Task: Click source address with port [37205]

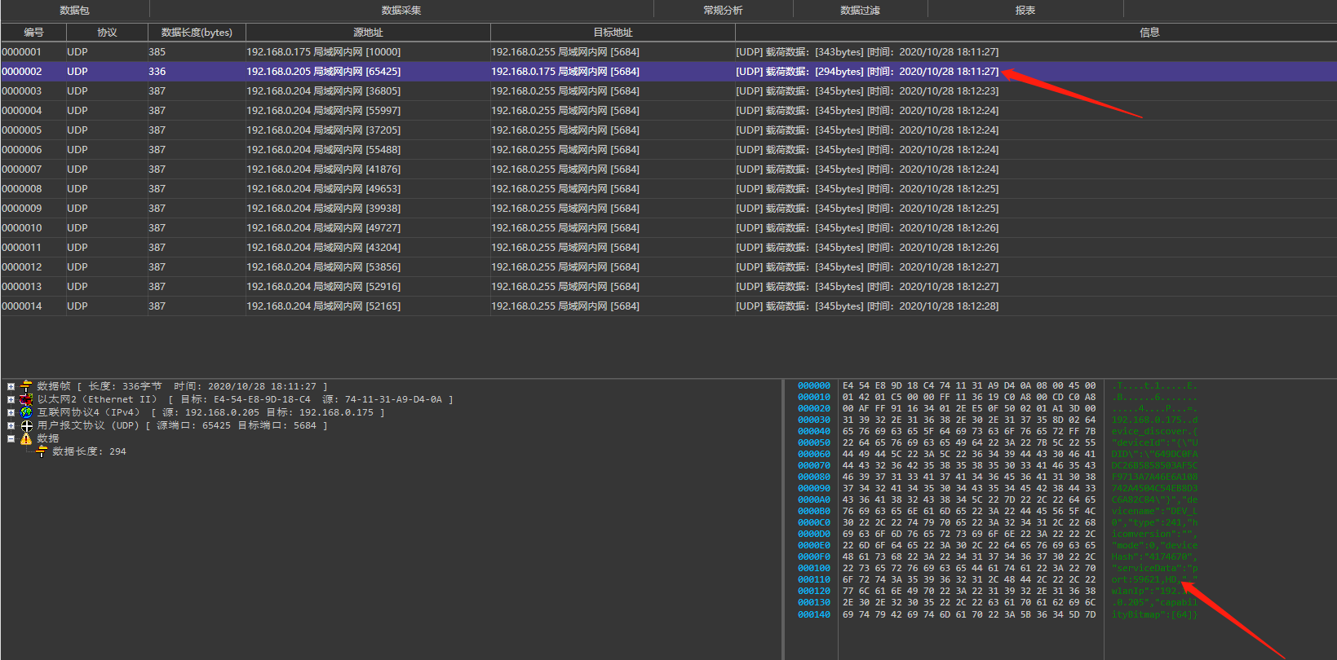Action: pyautogui.click(x=324, y=130)
